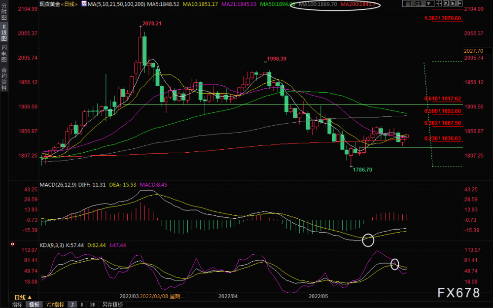The width and height of the screenshot is (493, 308).
Task: Click the jump-to-start arrow icon
Action: click(x=446, y=3)
